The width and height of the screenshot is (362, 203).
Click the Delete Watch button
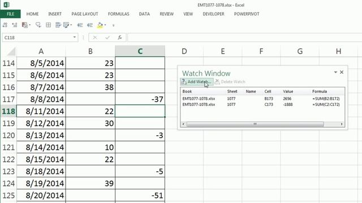(230, 82)
